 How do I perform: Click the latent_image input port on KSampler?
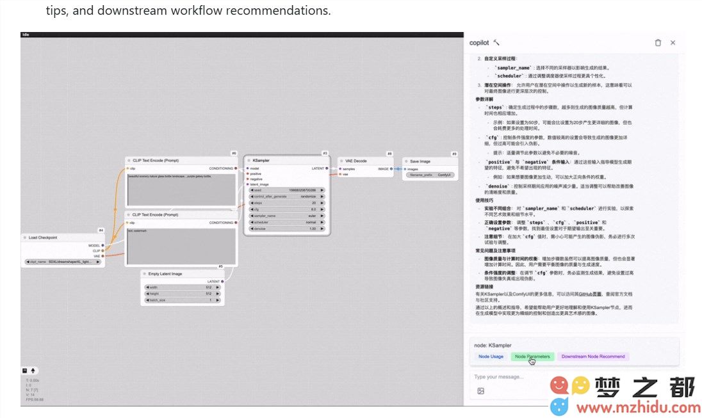click(248, 184)
